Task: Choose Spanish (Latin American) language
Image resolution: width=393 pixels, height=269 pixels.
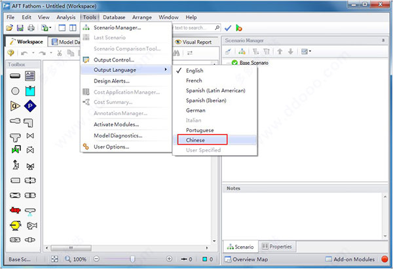Action: tap(215, 90)
